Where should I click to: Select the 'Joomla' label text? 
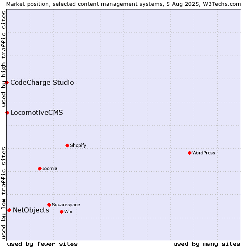click(50, 168)
